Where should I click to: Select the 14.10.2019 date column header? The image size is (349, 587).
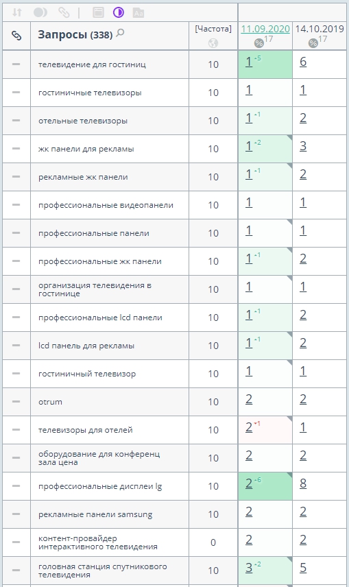tap(320, 29)
